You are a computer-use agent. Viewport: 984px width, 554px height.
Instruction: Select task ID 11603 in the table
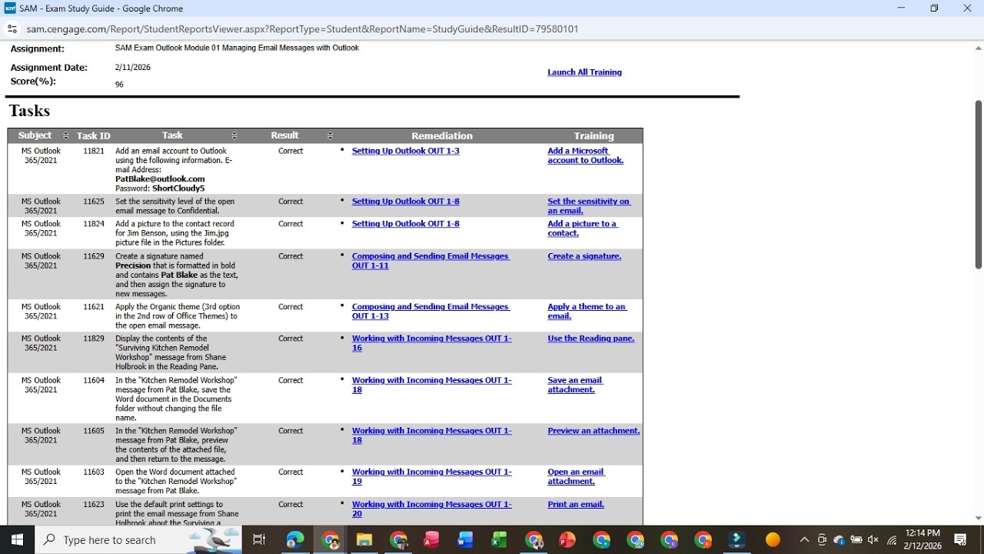tap(94, 472)
